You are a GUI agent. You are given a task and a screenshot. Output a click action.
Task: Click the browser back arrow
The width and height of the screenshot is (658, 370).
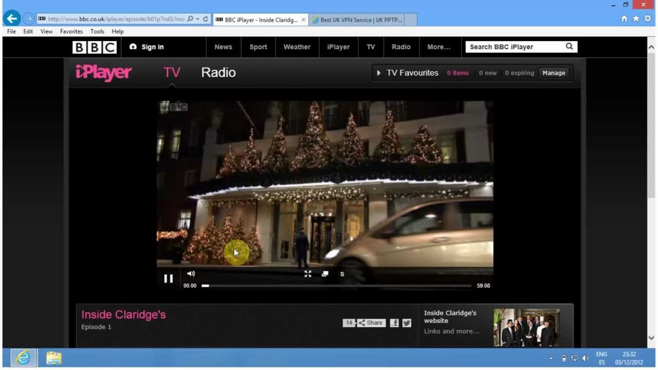(12, 19)
